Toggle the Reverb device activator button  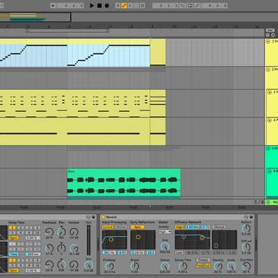[x=103, y=217]
